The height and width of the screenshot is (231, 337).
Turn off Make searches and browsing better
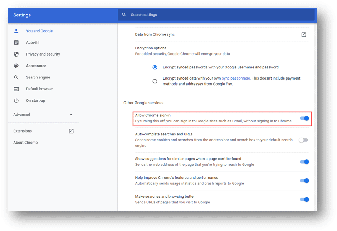click(304, 199)
